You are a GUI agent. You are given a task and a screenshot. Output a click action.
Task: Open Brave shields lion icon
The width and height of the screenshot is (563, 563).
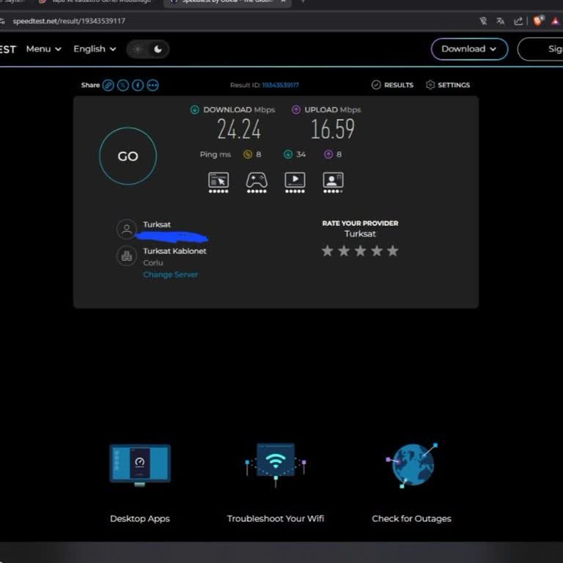point(538,21)
